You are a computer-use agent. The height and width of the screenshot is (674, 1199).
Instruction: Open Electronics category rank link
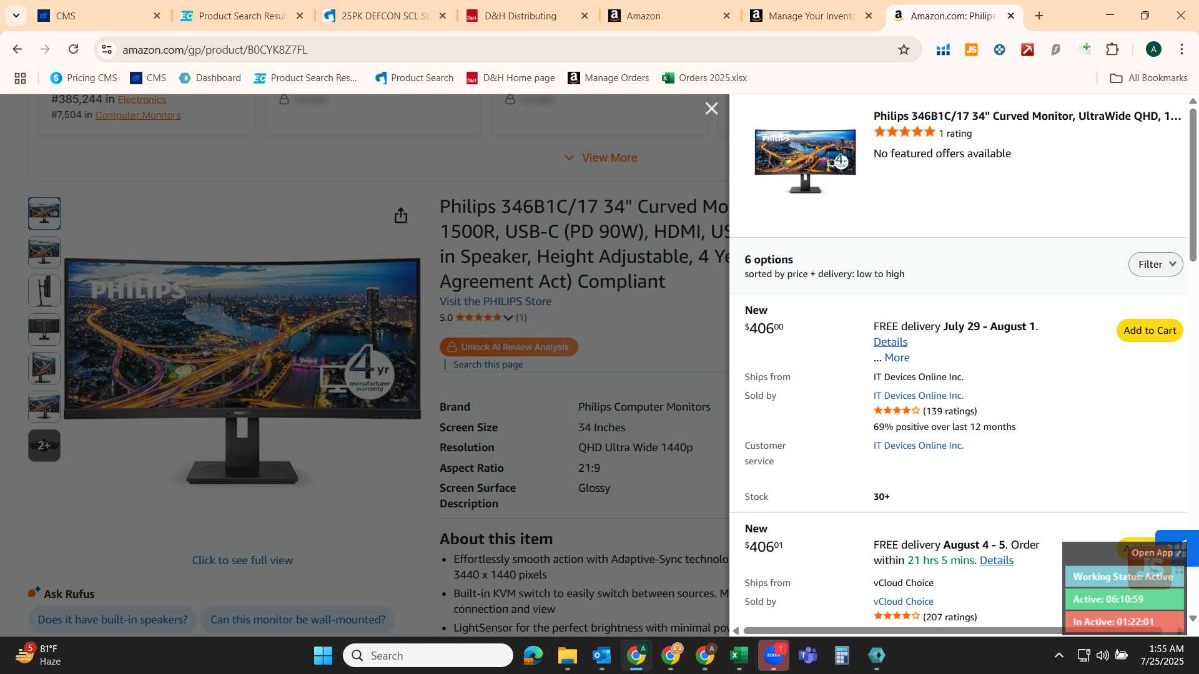point(142,100)
